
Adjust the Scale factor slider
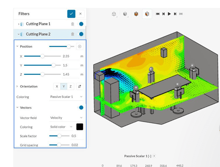pos(59,136)
